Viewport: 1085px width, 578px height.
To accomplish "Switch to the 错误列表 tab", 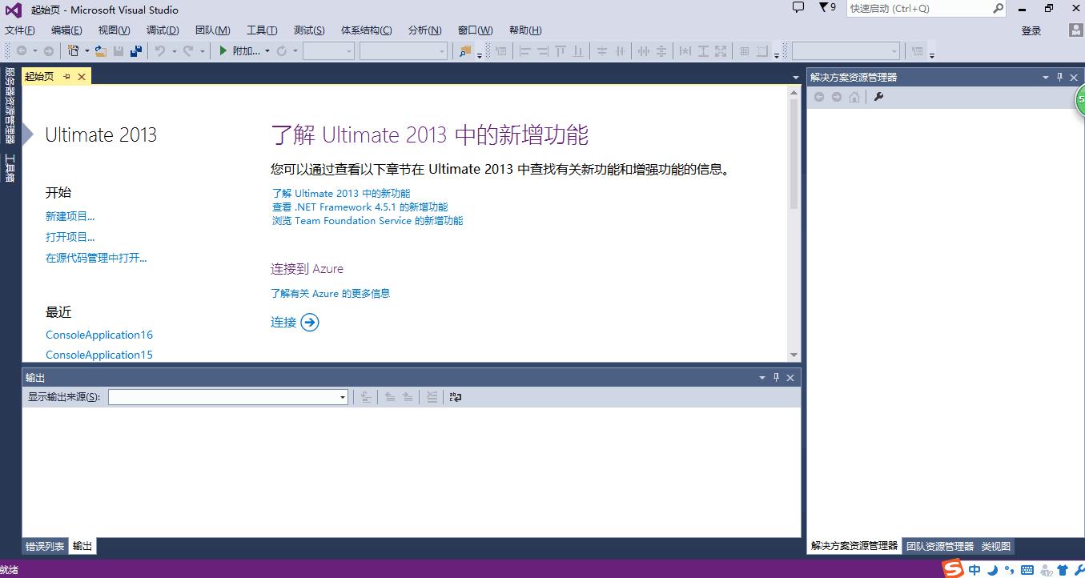I will click(45, 547).
